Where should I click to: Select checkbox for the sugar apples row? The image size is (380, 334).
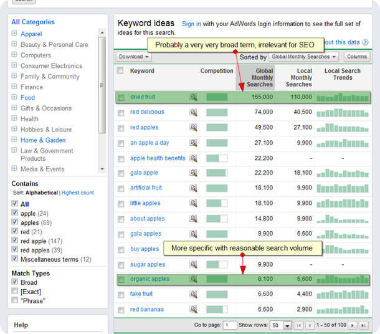121,265
